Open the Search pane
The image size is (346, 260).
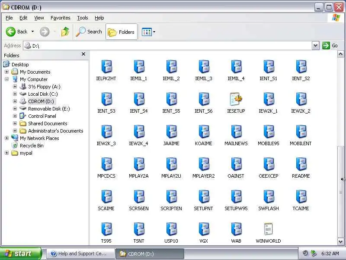click(89, 32)
